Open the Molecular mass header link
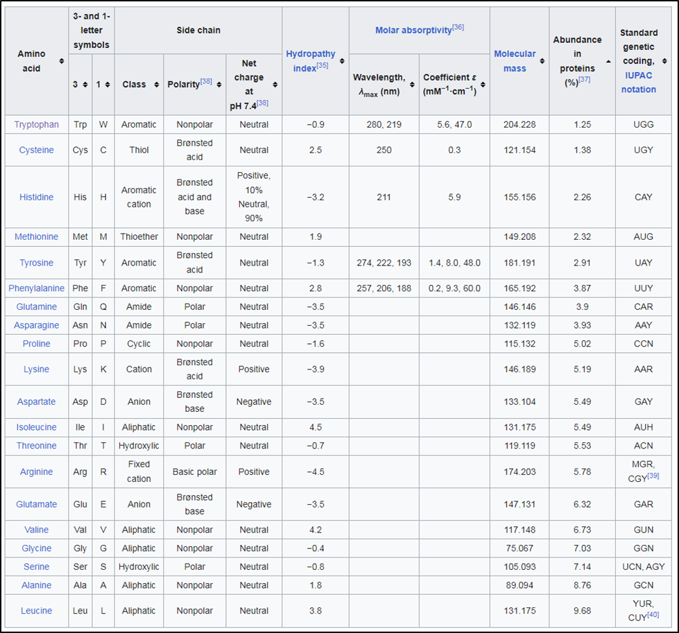This screenshot has height=633, width=679. [515, 61]
